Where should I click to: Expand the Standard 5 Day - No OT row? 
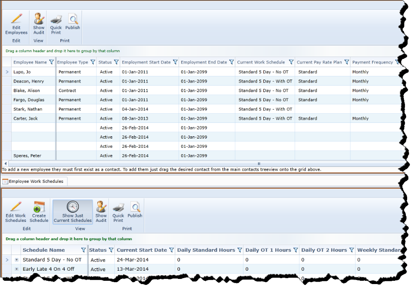pyautogui.click(x=17, y=260)
